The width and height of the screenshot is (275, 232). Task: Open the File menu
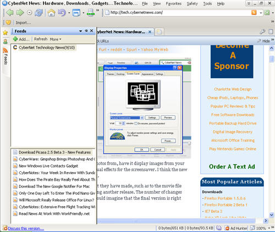tap(145, 3)
